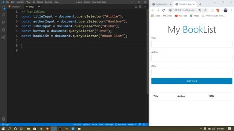Bookmark this page with star icon

205,10
